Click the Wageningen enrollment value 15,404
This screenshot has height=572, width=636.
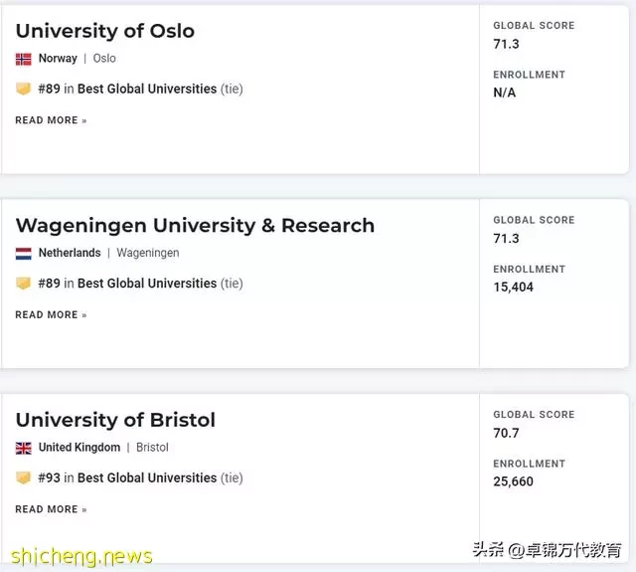513,287
